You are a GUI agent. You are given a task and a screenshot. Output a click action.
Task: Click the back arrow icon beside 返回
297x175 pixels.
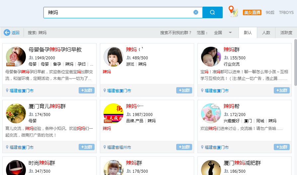(x=7, y=32)
